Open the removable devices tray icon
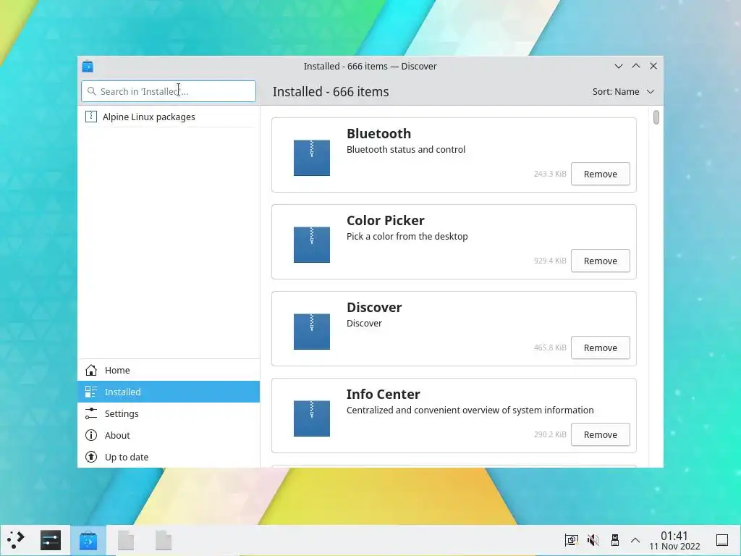 615,540
